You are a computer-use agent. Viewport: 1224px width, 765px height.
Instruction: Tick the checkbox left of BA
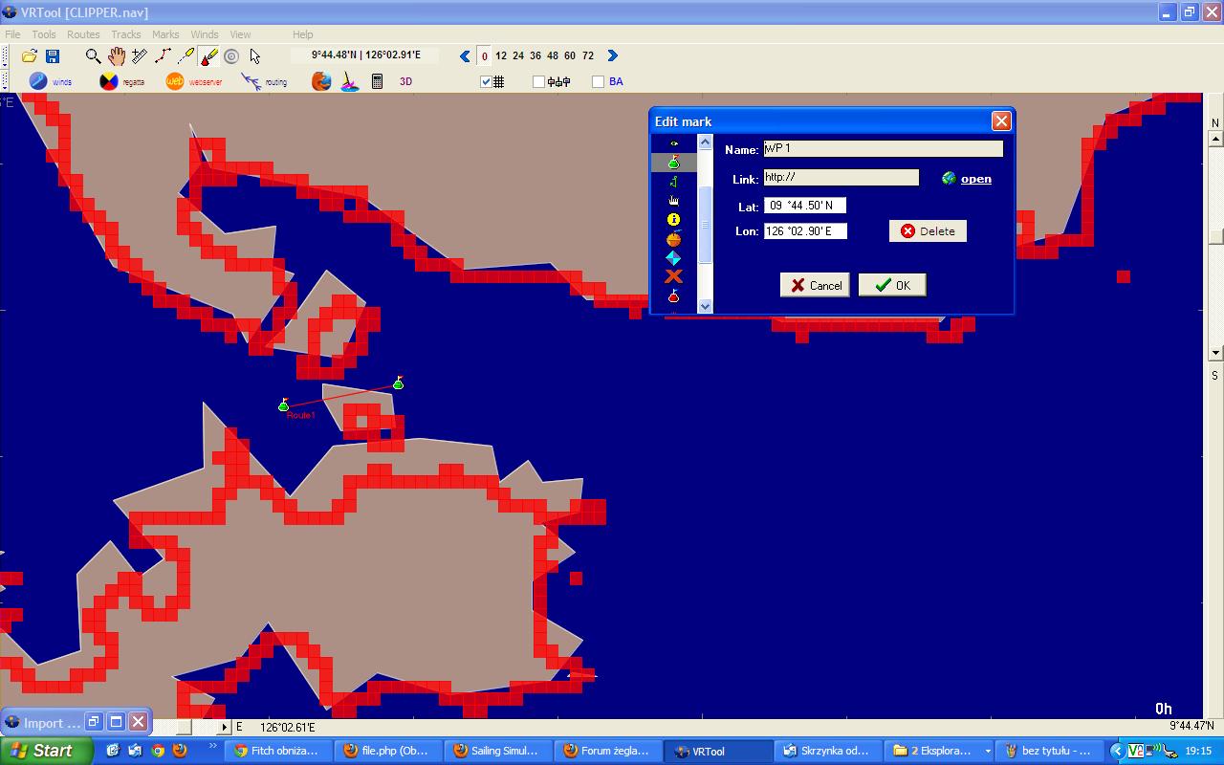[599, 81]
